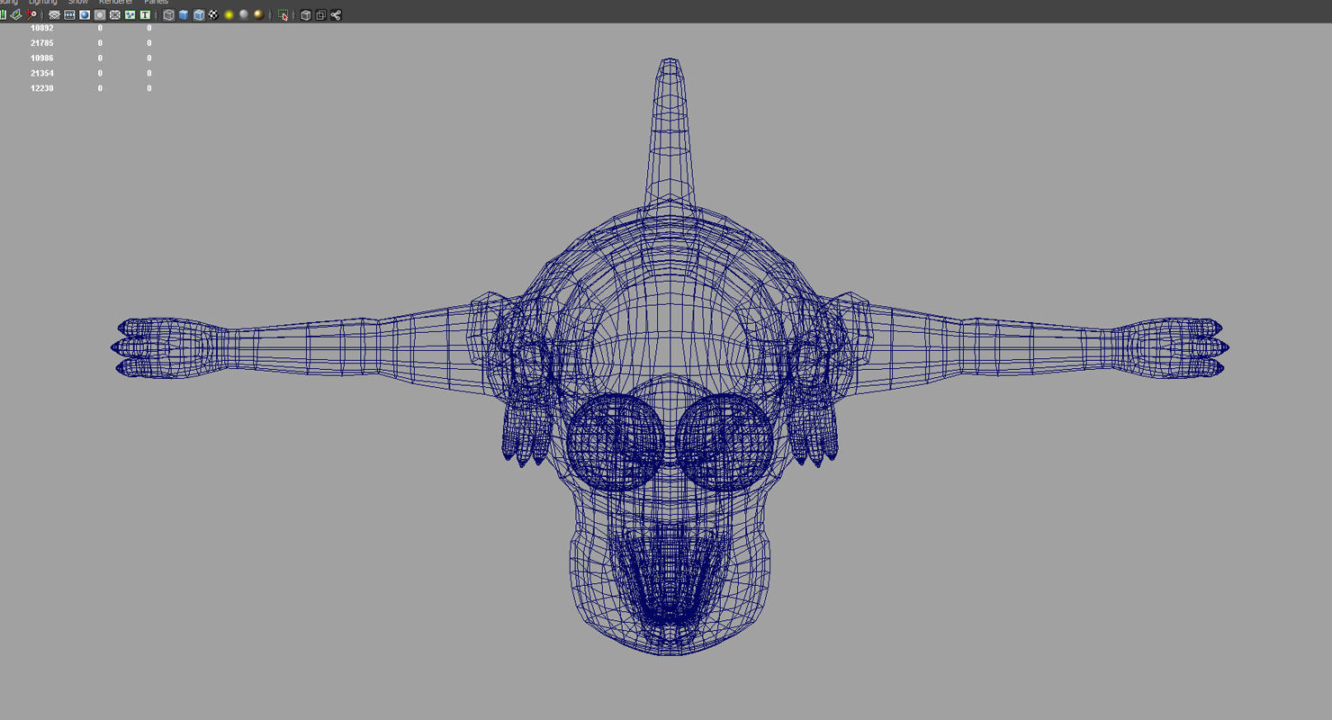Enable smooth shade all blue cube
Screen dimensions: 1332x720
[x=184, y=15]
